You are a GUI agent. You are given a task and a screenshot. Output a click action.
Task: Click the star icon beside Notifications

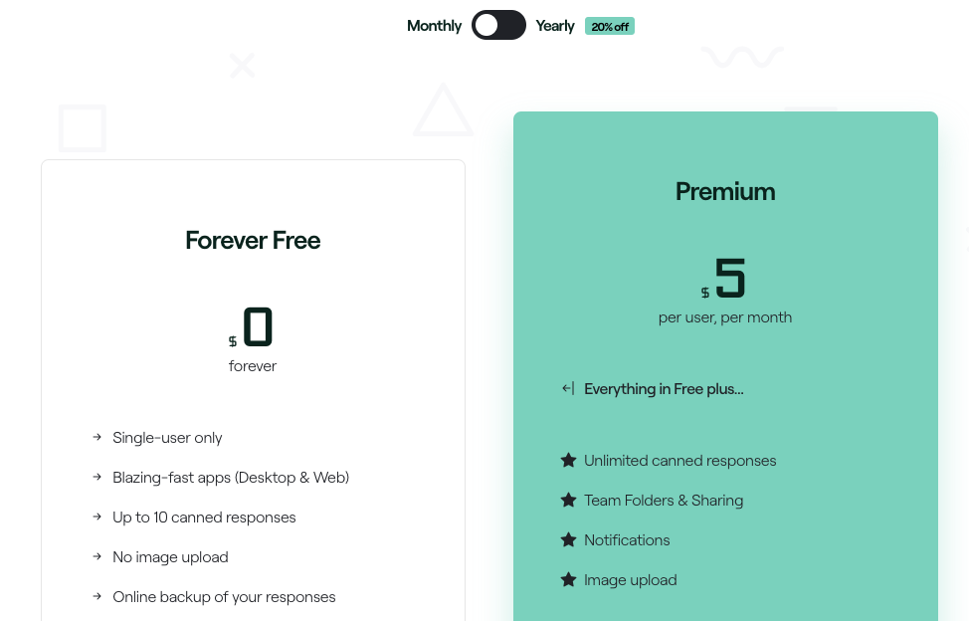pos(568,540)
